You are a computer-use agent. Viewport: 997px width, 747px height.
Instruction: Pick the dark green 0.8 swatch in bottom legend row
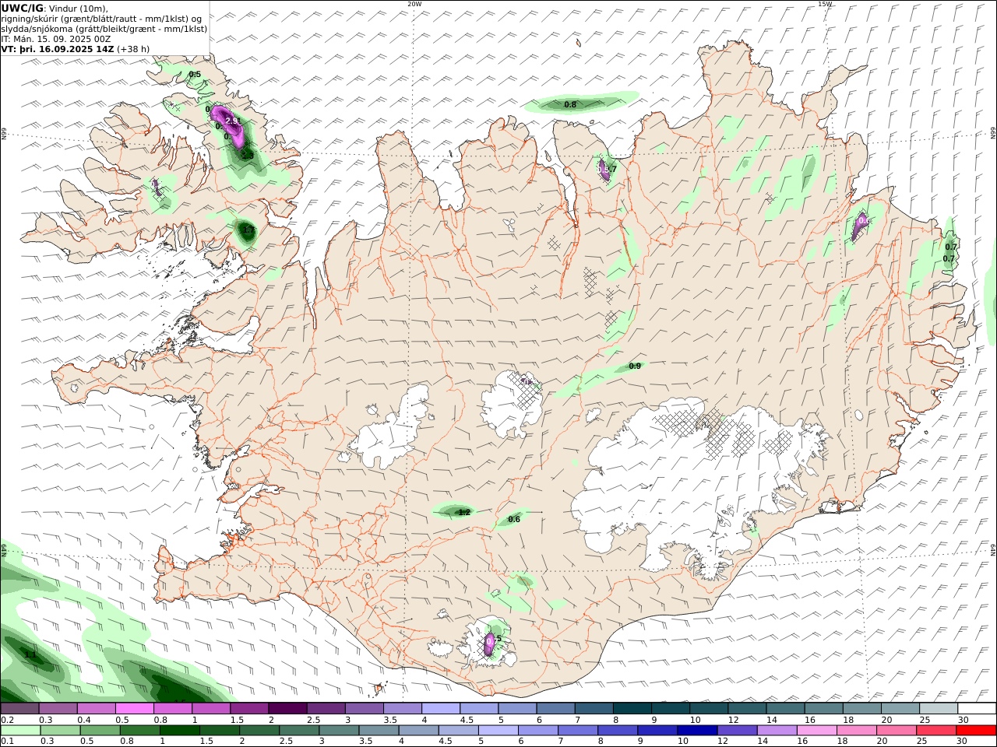(x=139, y=731)
